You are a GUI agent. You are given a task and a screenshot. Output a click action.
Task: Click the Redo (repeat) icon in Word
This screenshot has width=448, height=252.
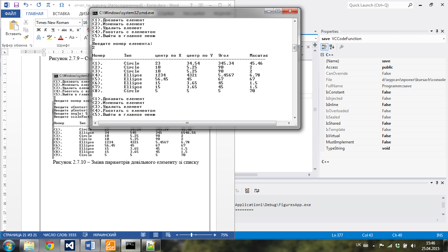(39, 5)
